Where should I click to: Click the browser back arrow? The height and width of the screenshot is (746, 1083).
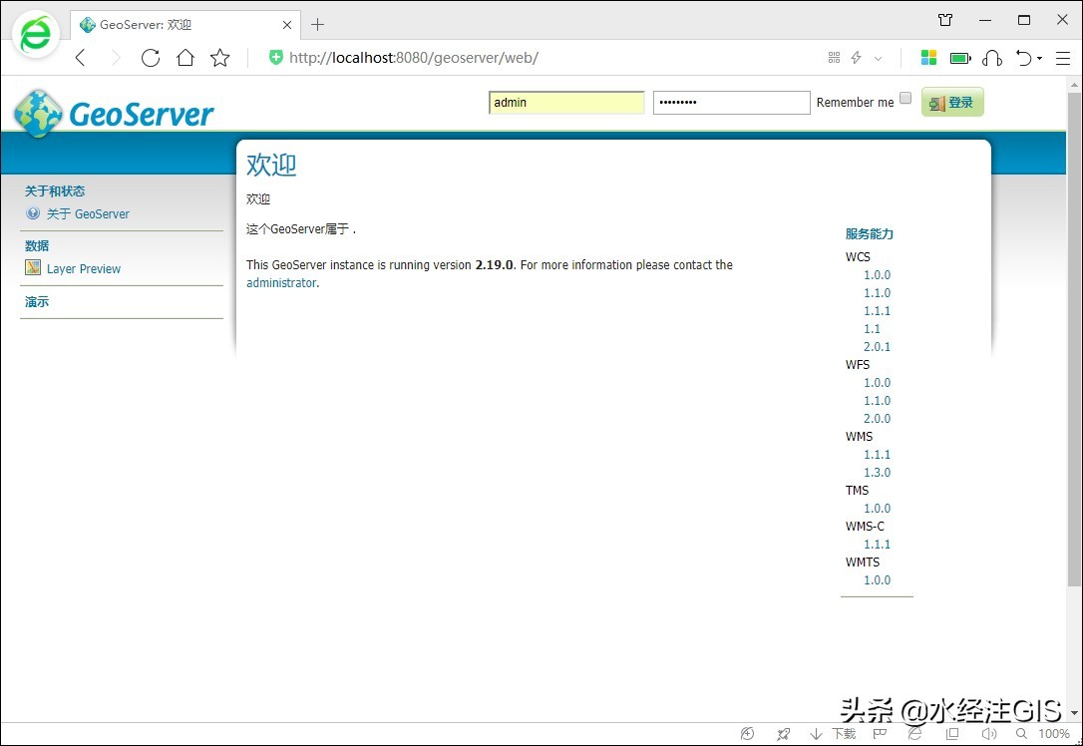pyautogui.click(x=81, y=58)
